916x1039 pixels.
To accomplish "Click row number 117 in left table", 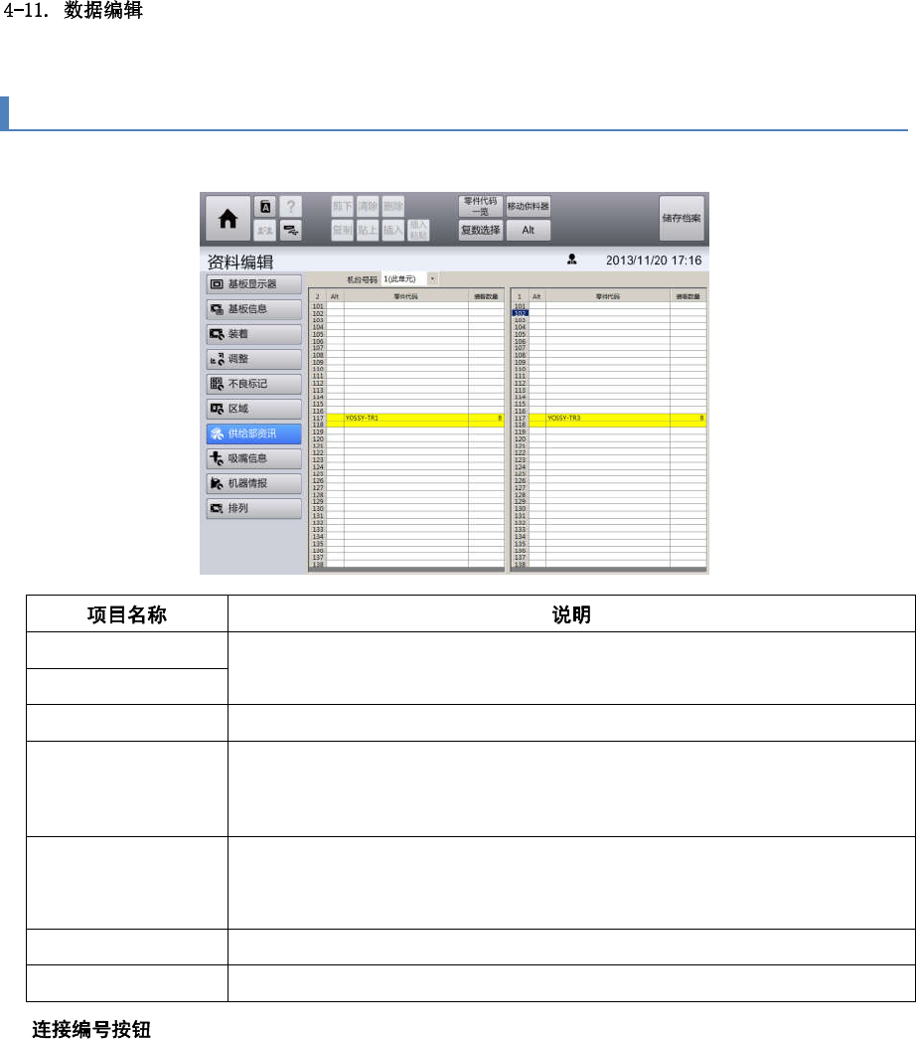I will tap(318, 419).
